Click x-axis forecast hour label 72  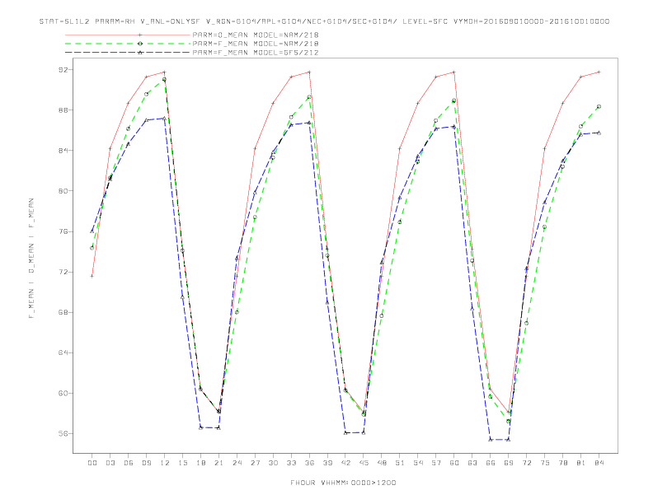(527, 463)
